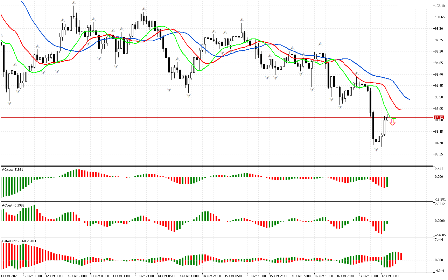Select the up fractal above the 13 Oct 21:00 high
The height and width of the screenshot is (280, 448).
tap(143, 9)
